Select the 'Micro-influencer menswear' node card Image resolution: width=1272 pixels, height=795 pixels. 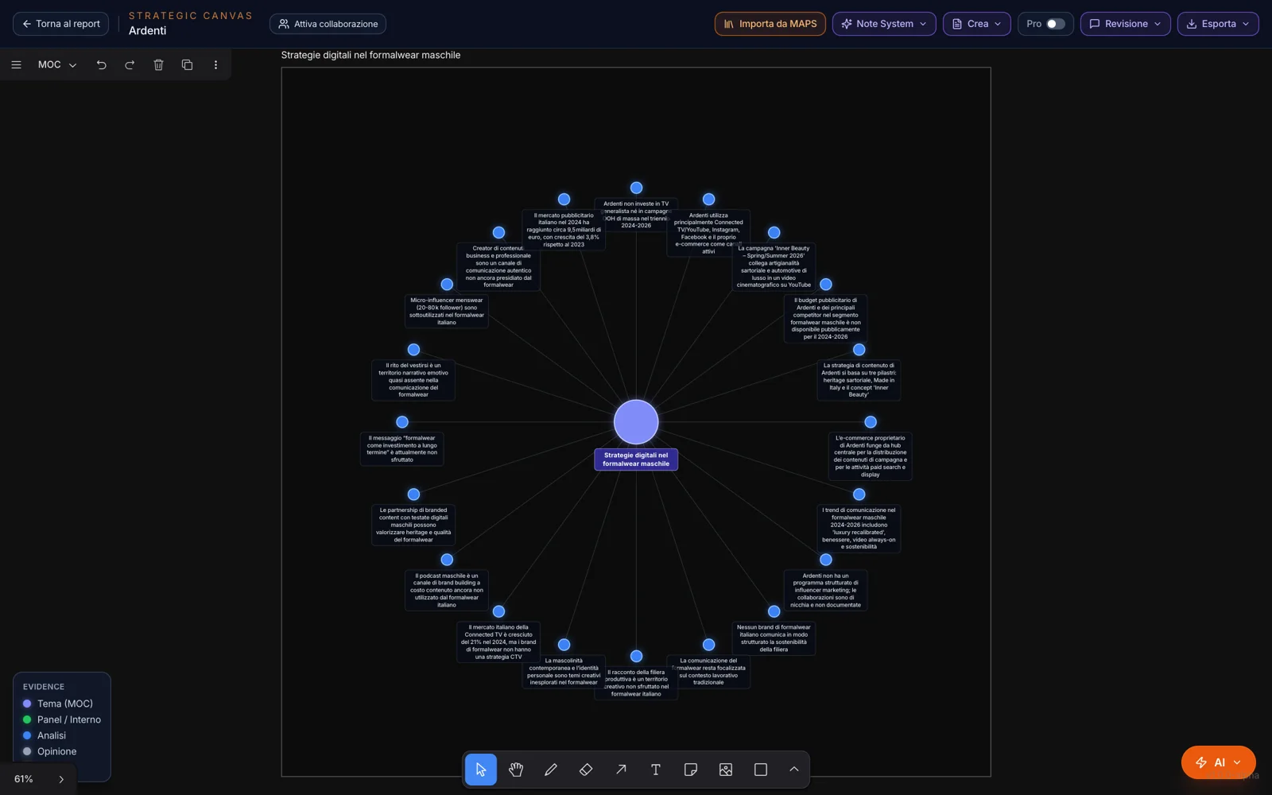point(447,311)
